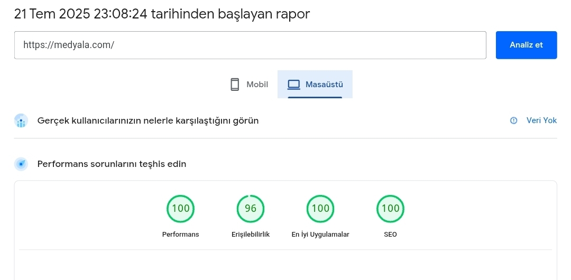Switch to the Masaüstü tab
The image size is (571, 280).
point(315,85)
